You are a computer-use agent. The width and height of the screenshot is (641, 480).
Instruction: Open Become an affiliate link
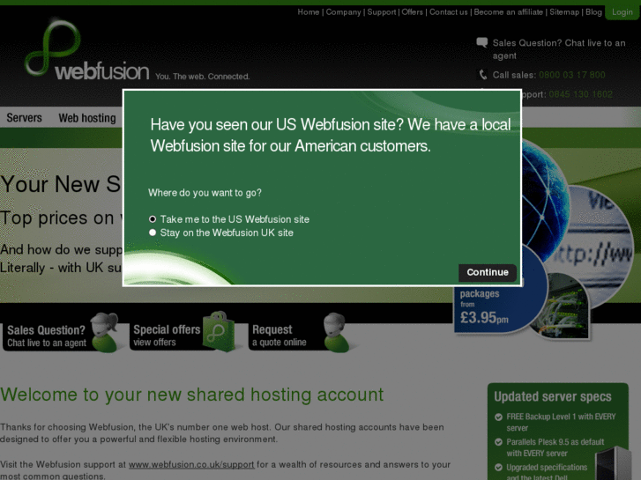pos(508,12)
